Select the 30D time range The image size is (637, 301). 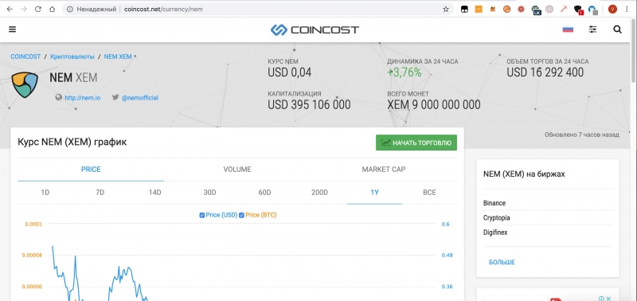(209, 193)
